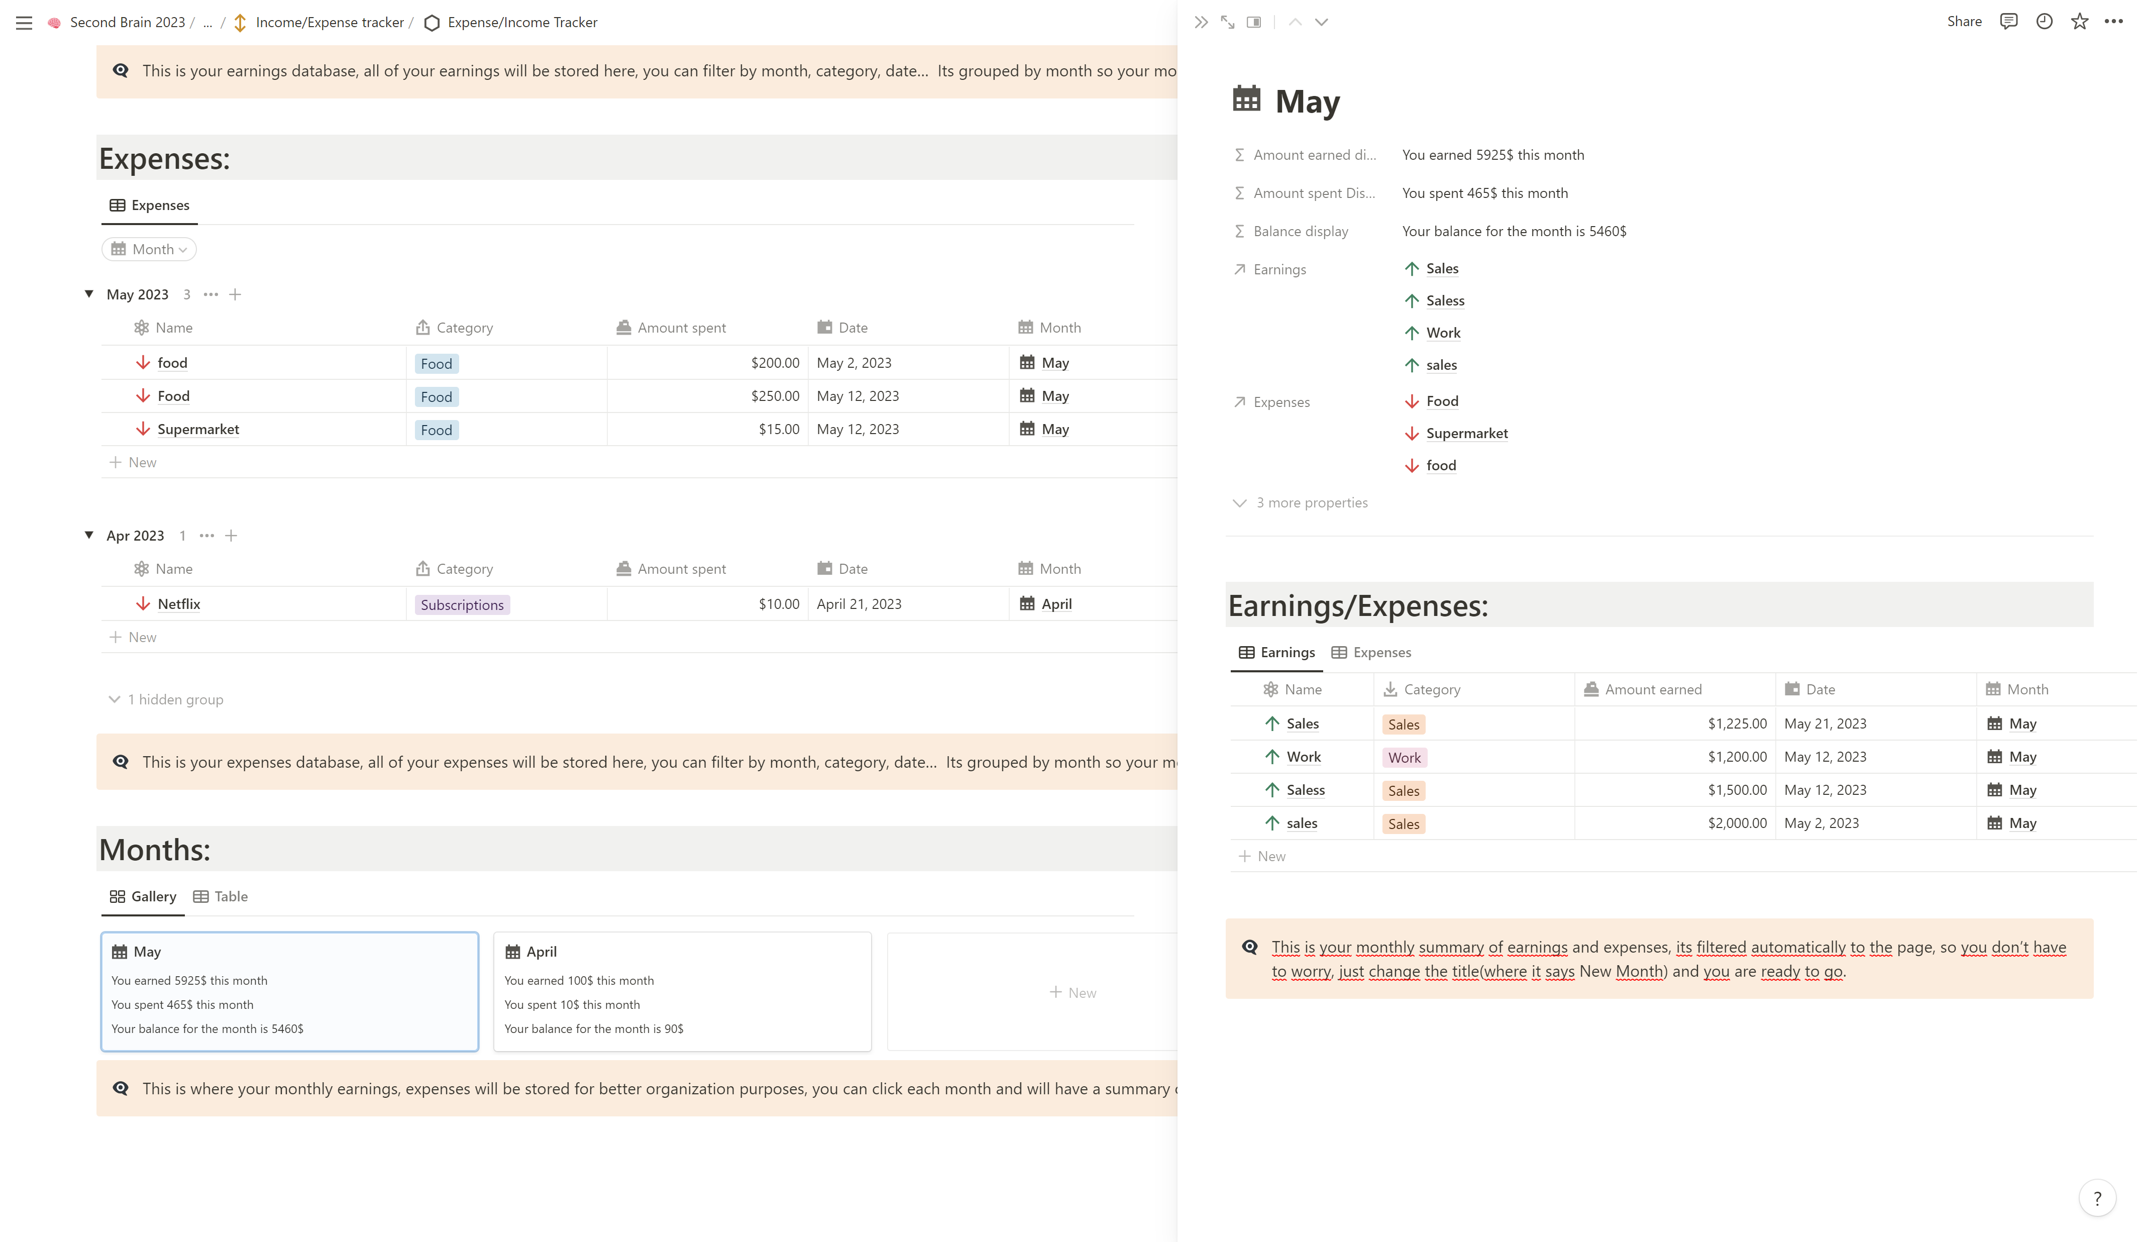Close the side peek panel
Image resolution: width=2142 pixels, height=1242 pixels.
(x=1200, y=22)
